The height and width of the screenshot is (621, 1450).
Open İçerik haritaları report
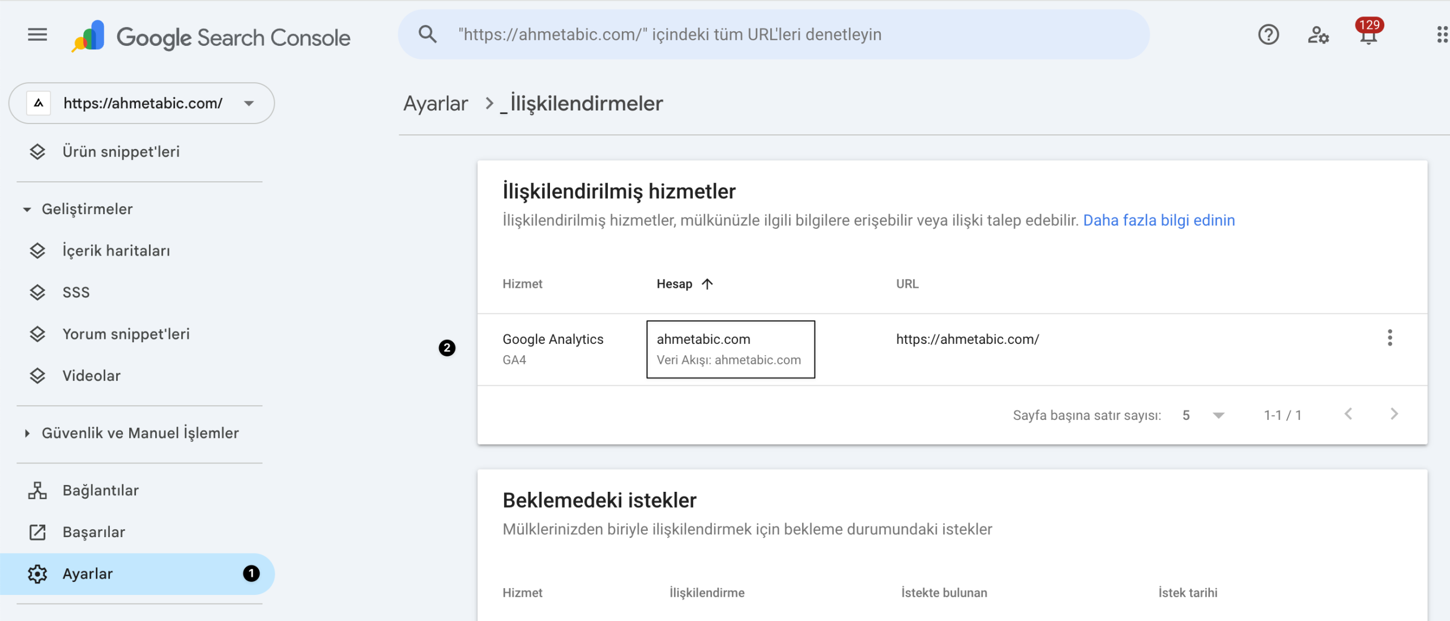116,250
